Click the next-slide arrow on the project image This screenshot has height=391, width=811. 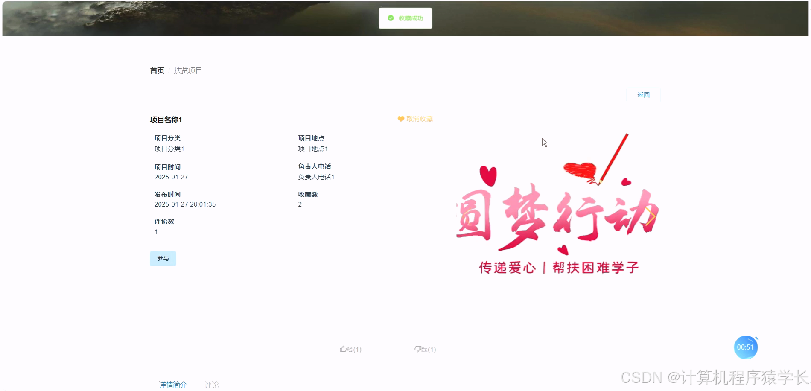[652, 216]
